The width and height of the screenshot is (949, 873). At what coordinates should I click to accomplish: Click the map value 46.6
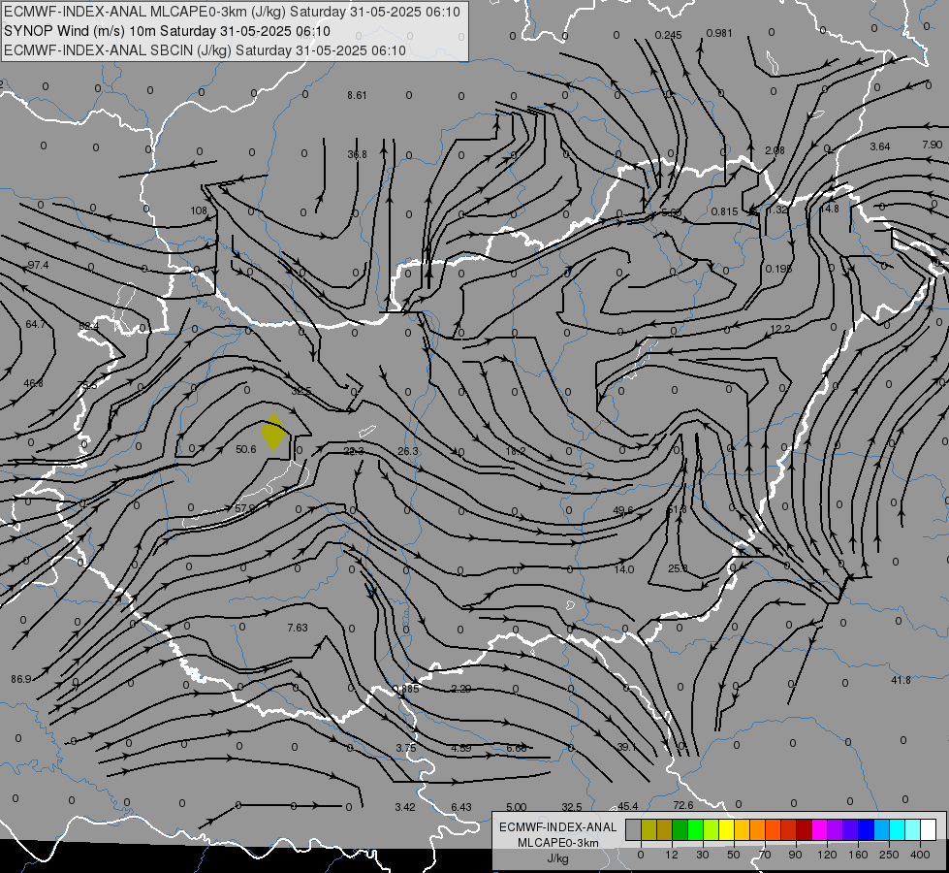tap(33, 383)
